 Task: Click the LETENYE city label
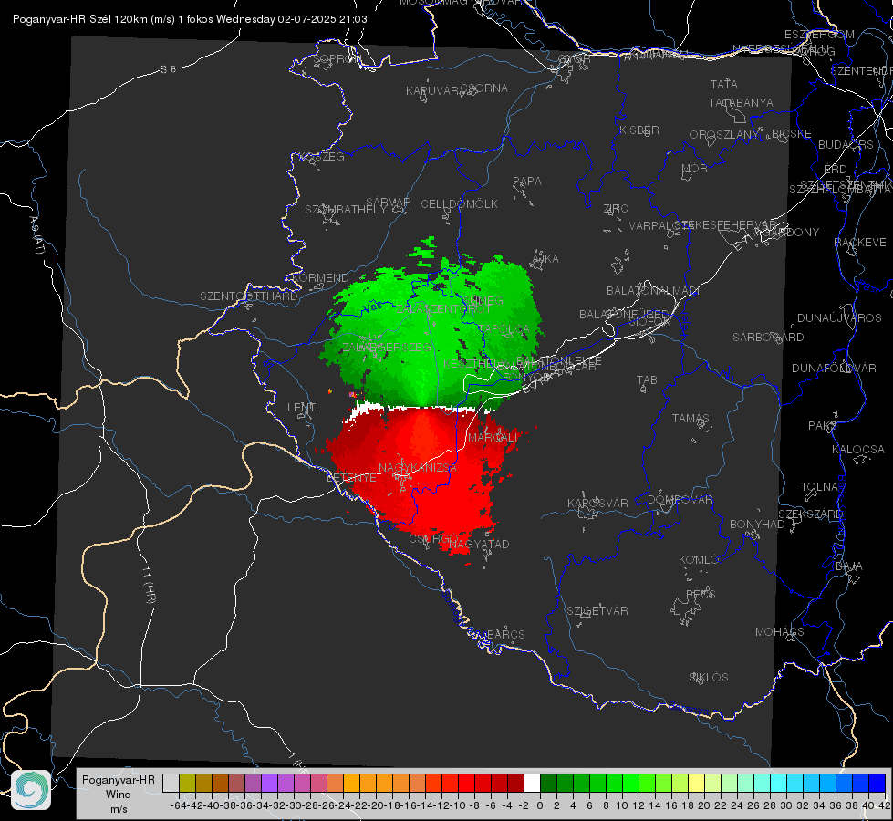click(x=351, y=478)
